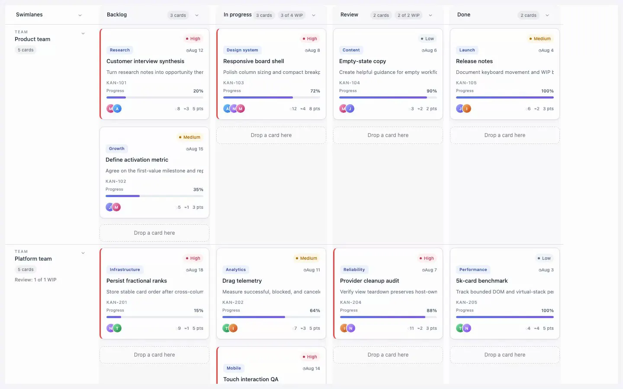Image resolution: width=623 pixels, height=389 pixels.
Task: Click avatar I on Release notes card
Action: coord(467,109)
